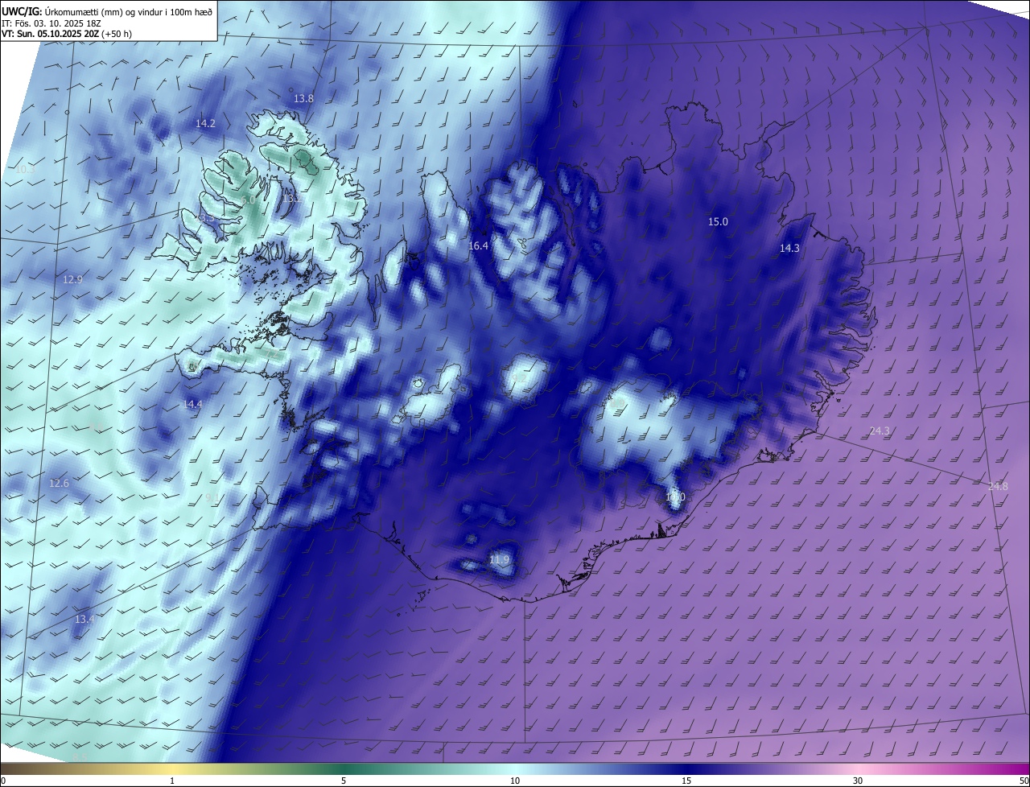Click the map value label '13.4'

point(84,619)
